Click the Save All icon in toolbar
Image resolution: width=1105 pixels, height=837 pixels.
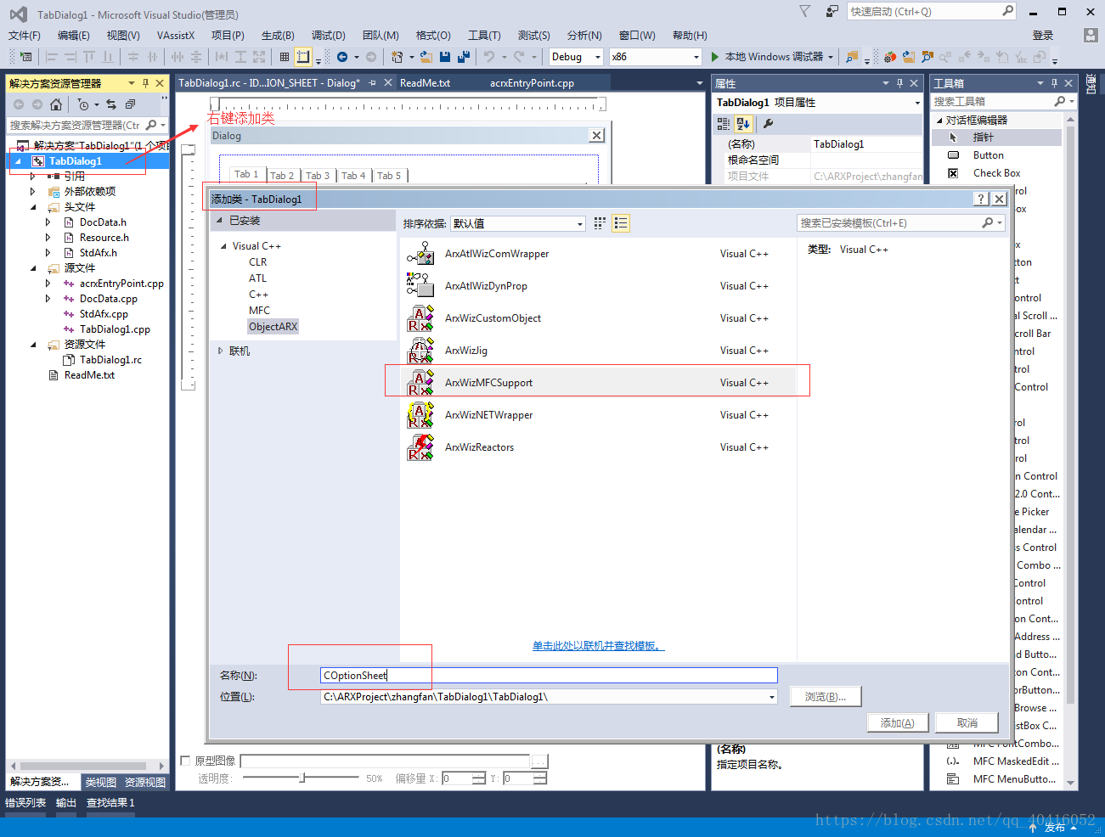coord(464,57)
